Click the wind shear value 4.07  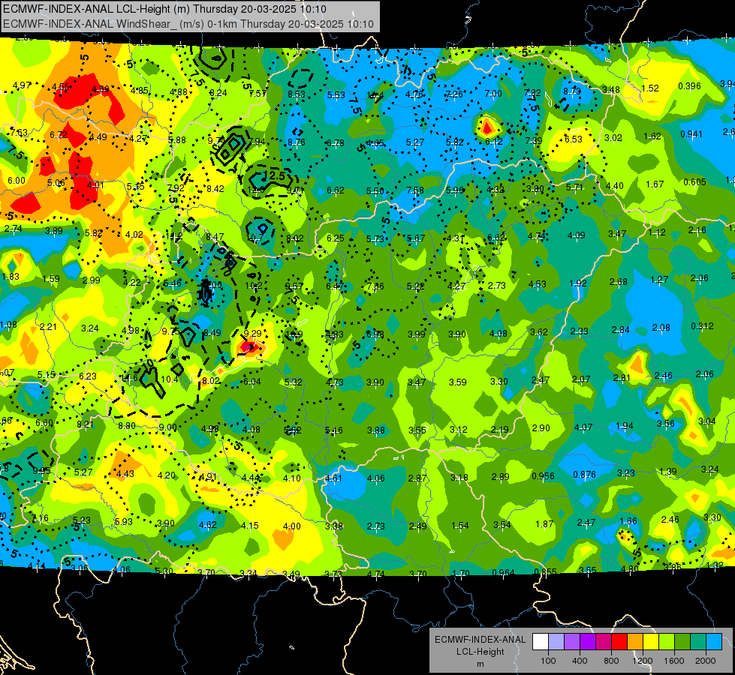coord(583,427)
